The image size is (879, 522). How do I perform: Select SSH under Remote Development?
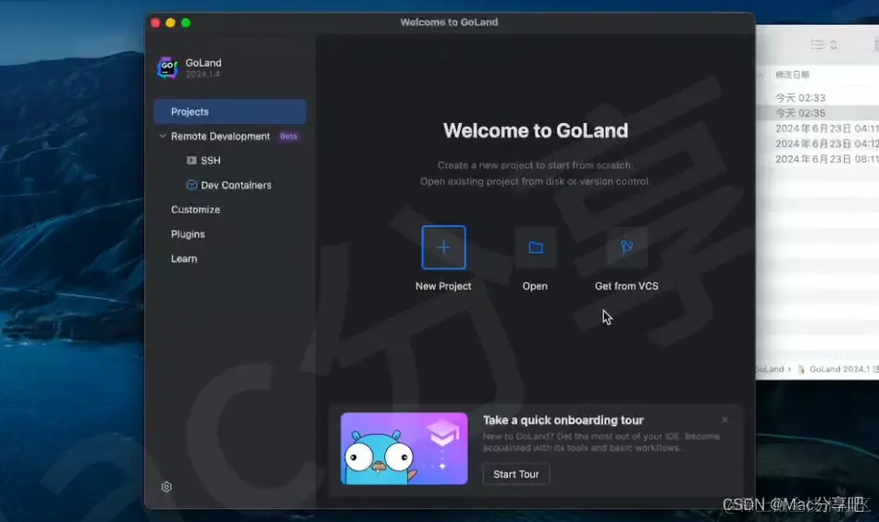tap(211, 160)
